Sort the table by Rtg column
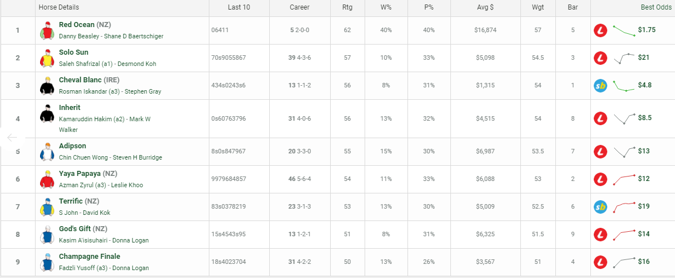Viewport: 675px width, 278px height. coord(347,7)
